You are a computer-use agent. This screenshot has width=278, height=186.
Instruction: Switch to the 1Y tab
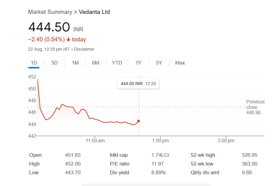pos(138,63)
